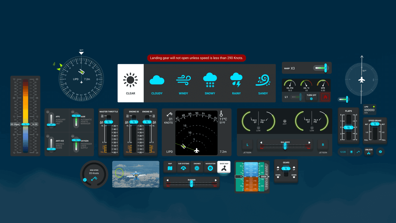Toggle the L1 engine switch
Image resolution: width=396 pixels, height=223 pixels.
pyautogui.click(x=297, y=97)
